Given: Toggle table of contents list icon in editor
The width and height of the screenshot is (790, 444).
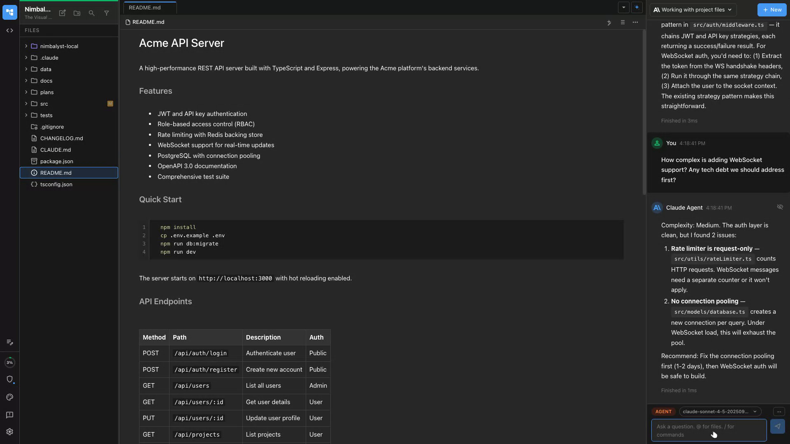Looking at the screenshot, I should 623,22.
